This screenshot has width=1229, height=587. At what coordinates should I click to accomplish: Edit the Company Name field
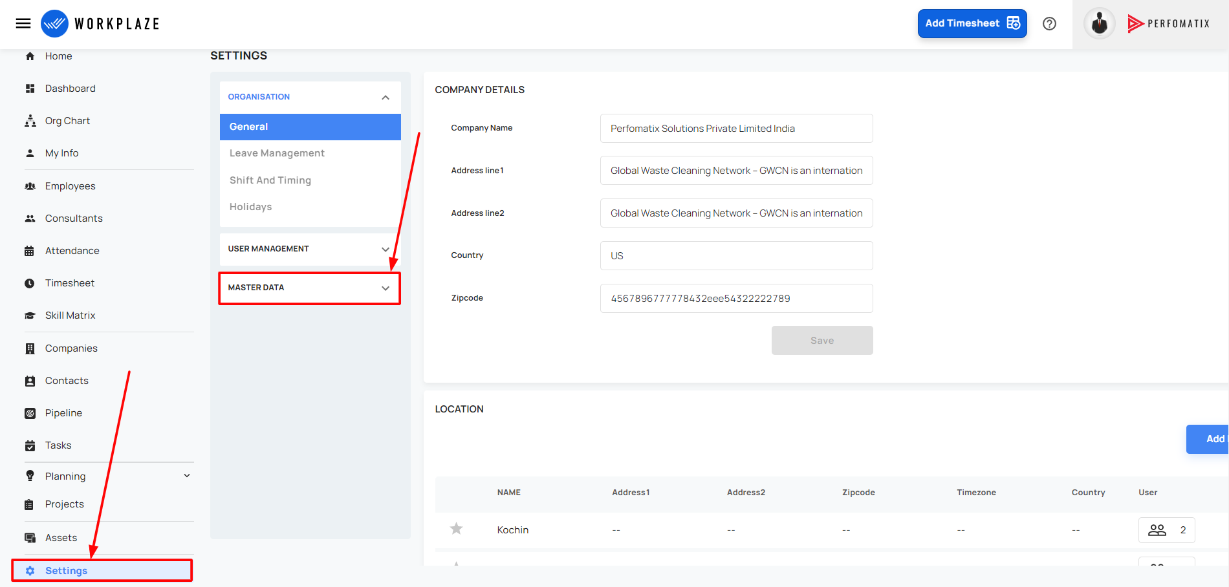(737, 129)
